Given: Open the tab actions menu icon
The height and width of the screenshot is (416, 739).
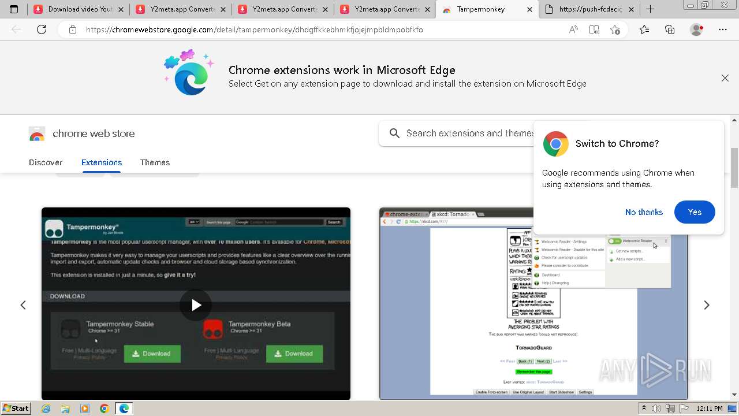Looking at the screenshot, I should point(14,9).
